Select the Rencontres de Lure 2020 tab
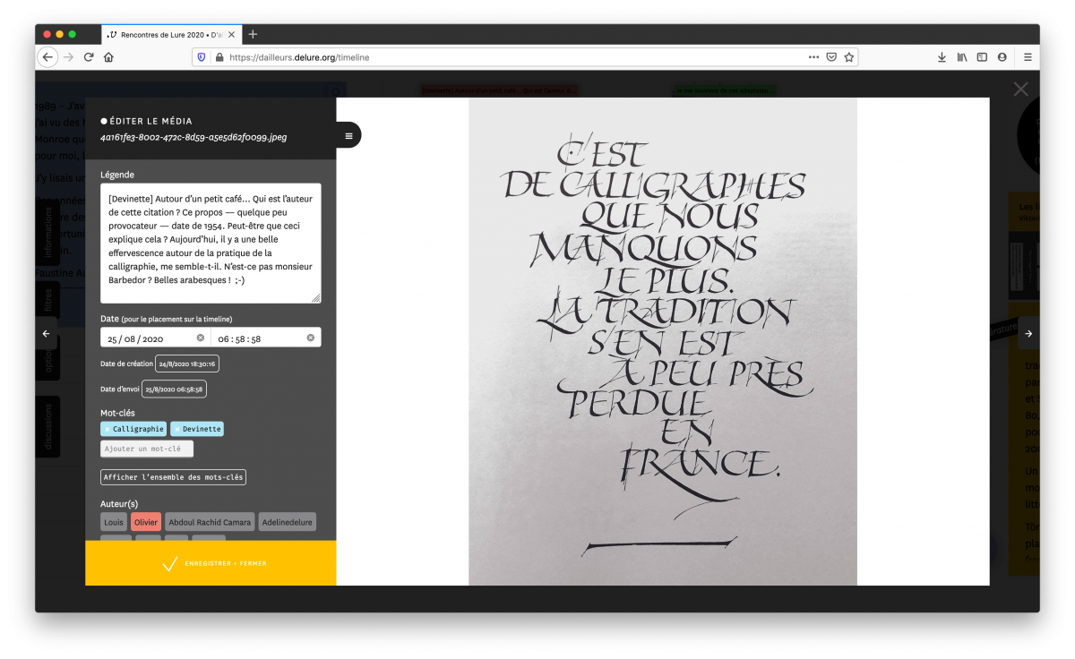1075x659 pixels. pyautogui.click(x=170, y=34)
